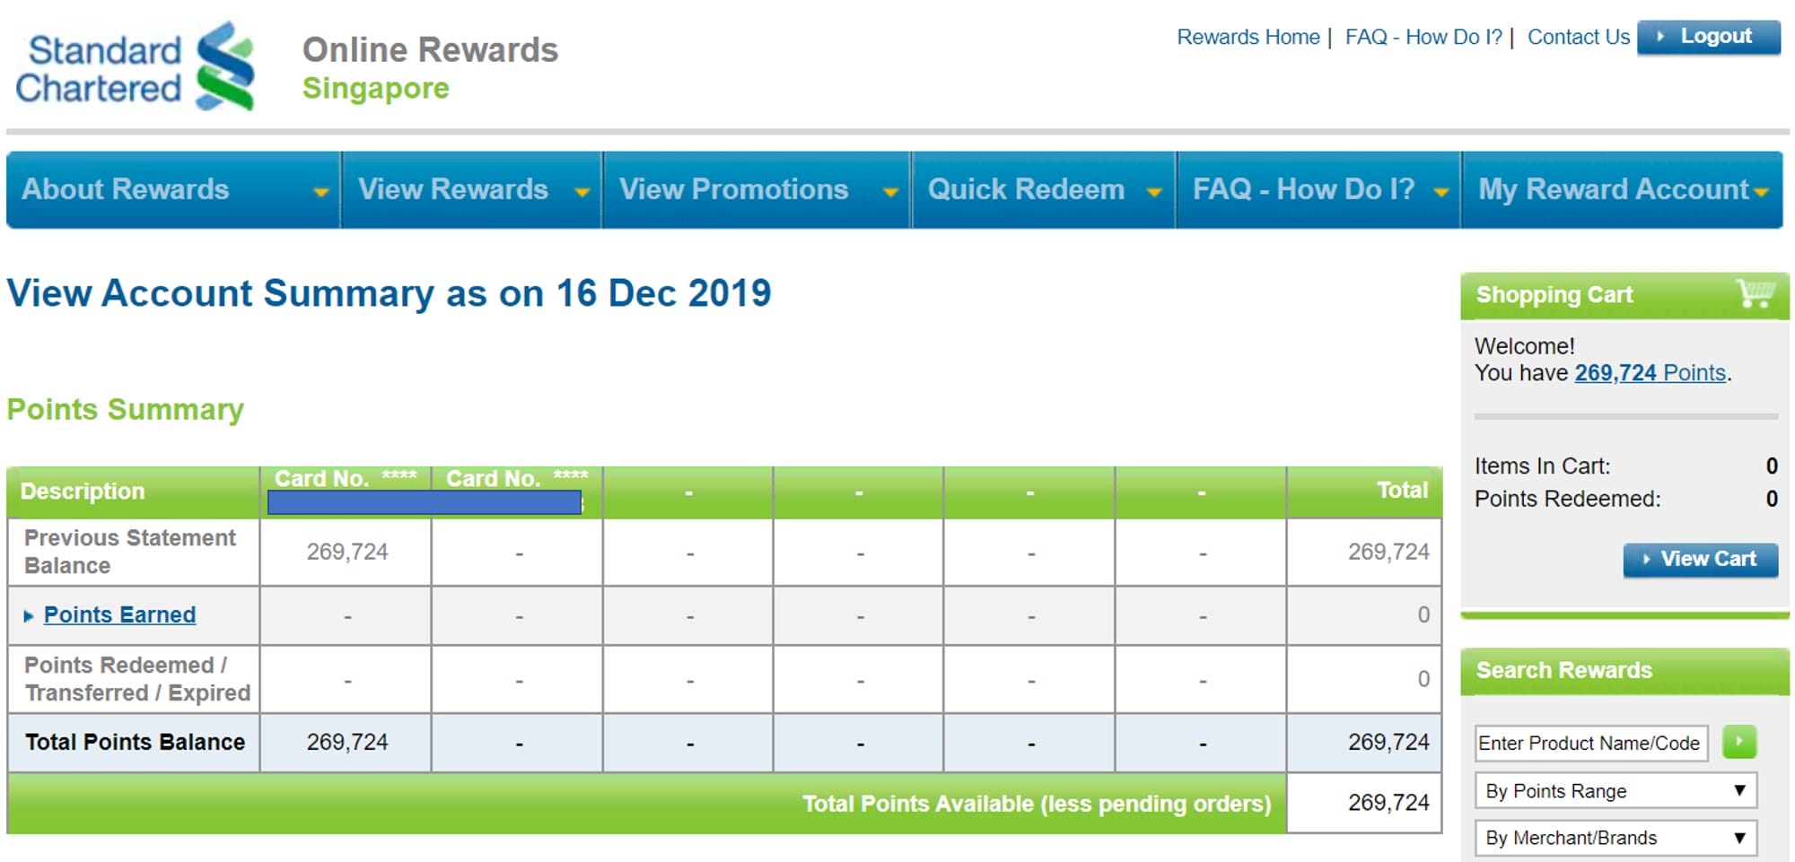Viewport: 1795px width, 862px height.
Task: Open the Contact Us link
Action: [1578, 38]
